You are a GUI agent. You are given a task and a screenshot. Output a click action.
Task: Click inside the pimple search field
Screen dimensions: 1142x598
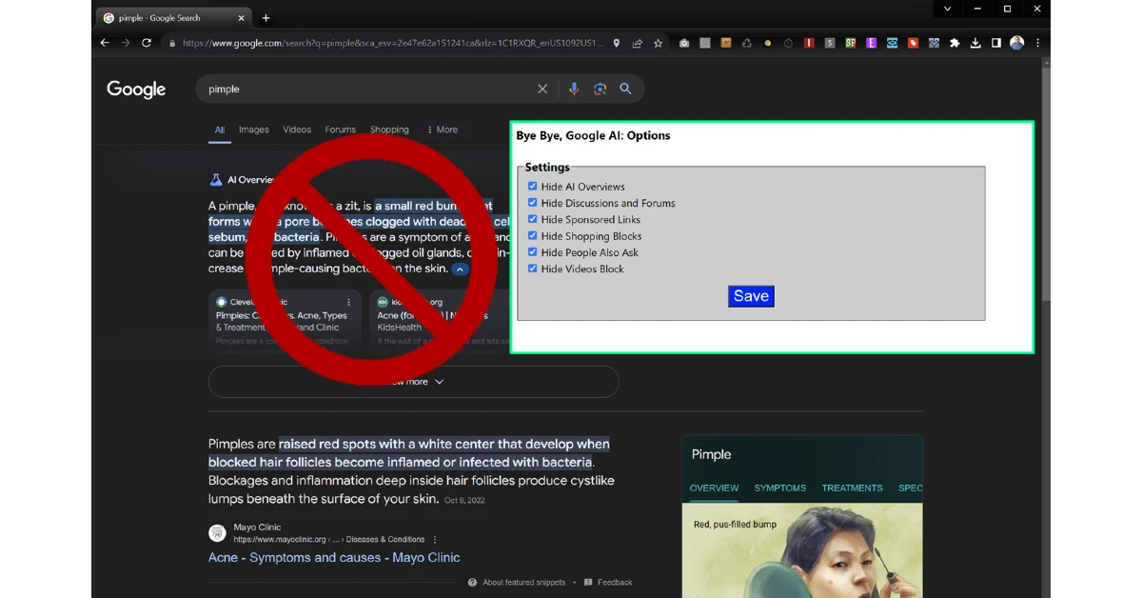[362, 89]
